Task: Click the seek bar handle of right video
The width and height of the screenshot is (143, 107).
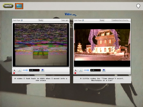Action: [x=75, y=73]
